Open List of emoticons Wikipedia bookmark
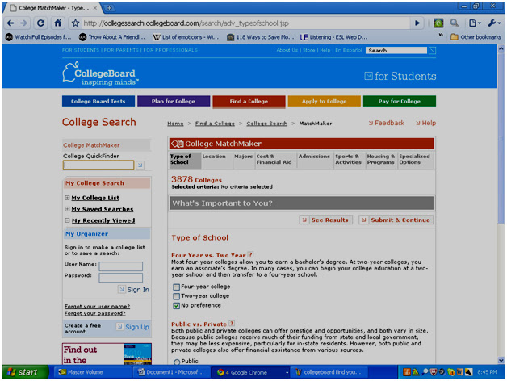The width and height of the screenshot is (507, 381). click(x=186, y=37)
